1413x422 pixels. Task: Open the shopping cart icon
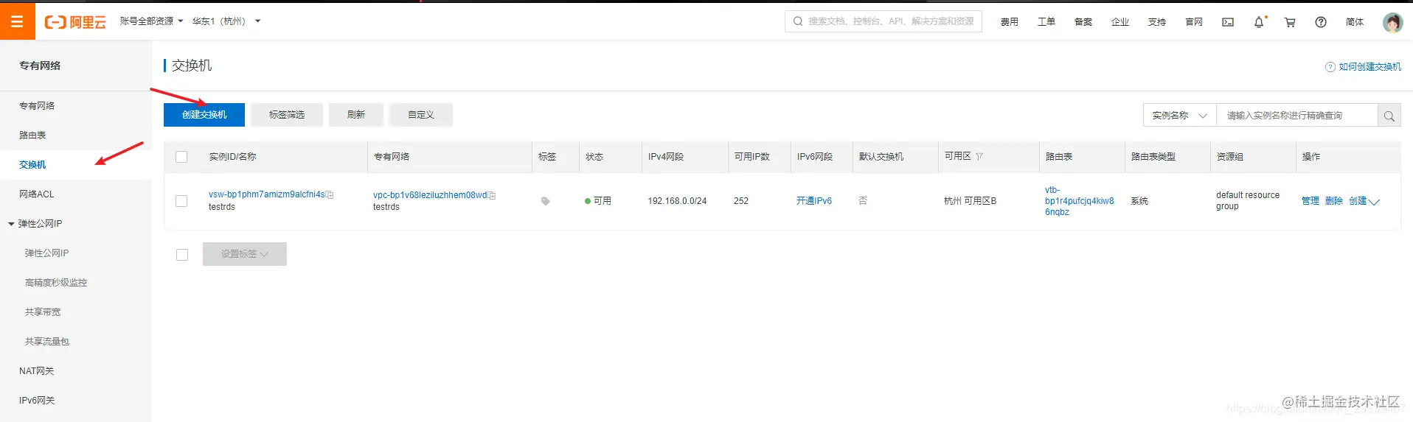pos(1290,22)
